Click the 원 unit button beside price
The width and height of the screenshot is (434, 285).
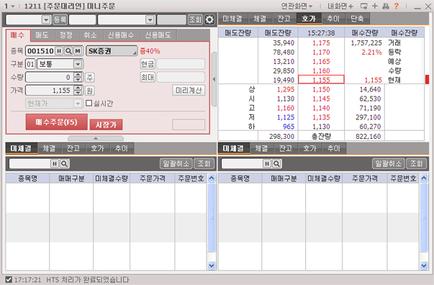(x=89, y=91)
